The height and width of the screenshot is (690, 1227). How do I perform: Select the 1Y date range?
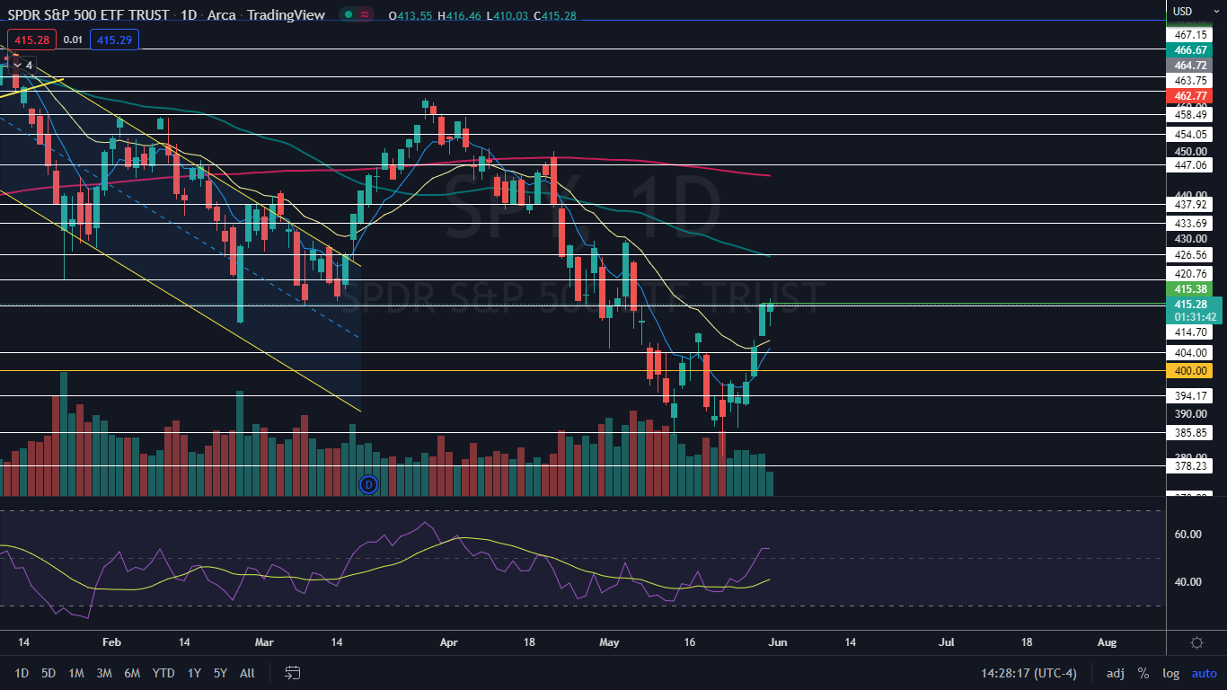[194, 673]
